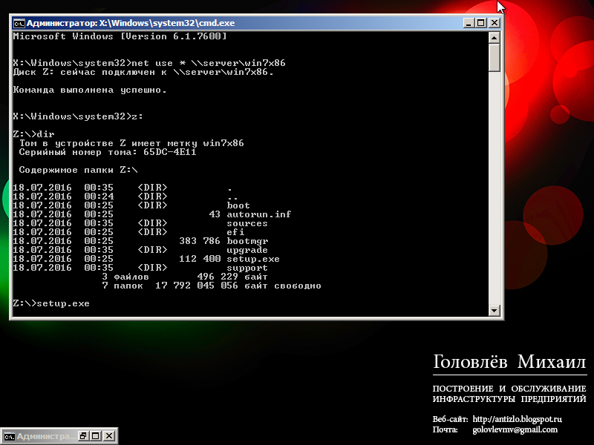The width and height of the screenshot is (594, 445).
Task: Click 'Microsoft Windows [Version 6.1.7600]' line
Action: coord(120,36)
